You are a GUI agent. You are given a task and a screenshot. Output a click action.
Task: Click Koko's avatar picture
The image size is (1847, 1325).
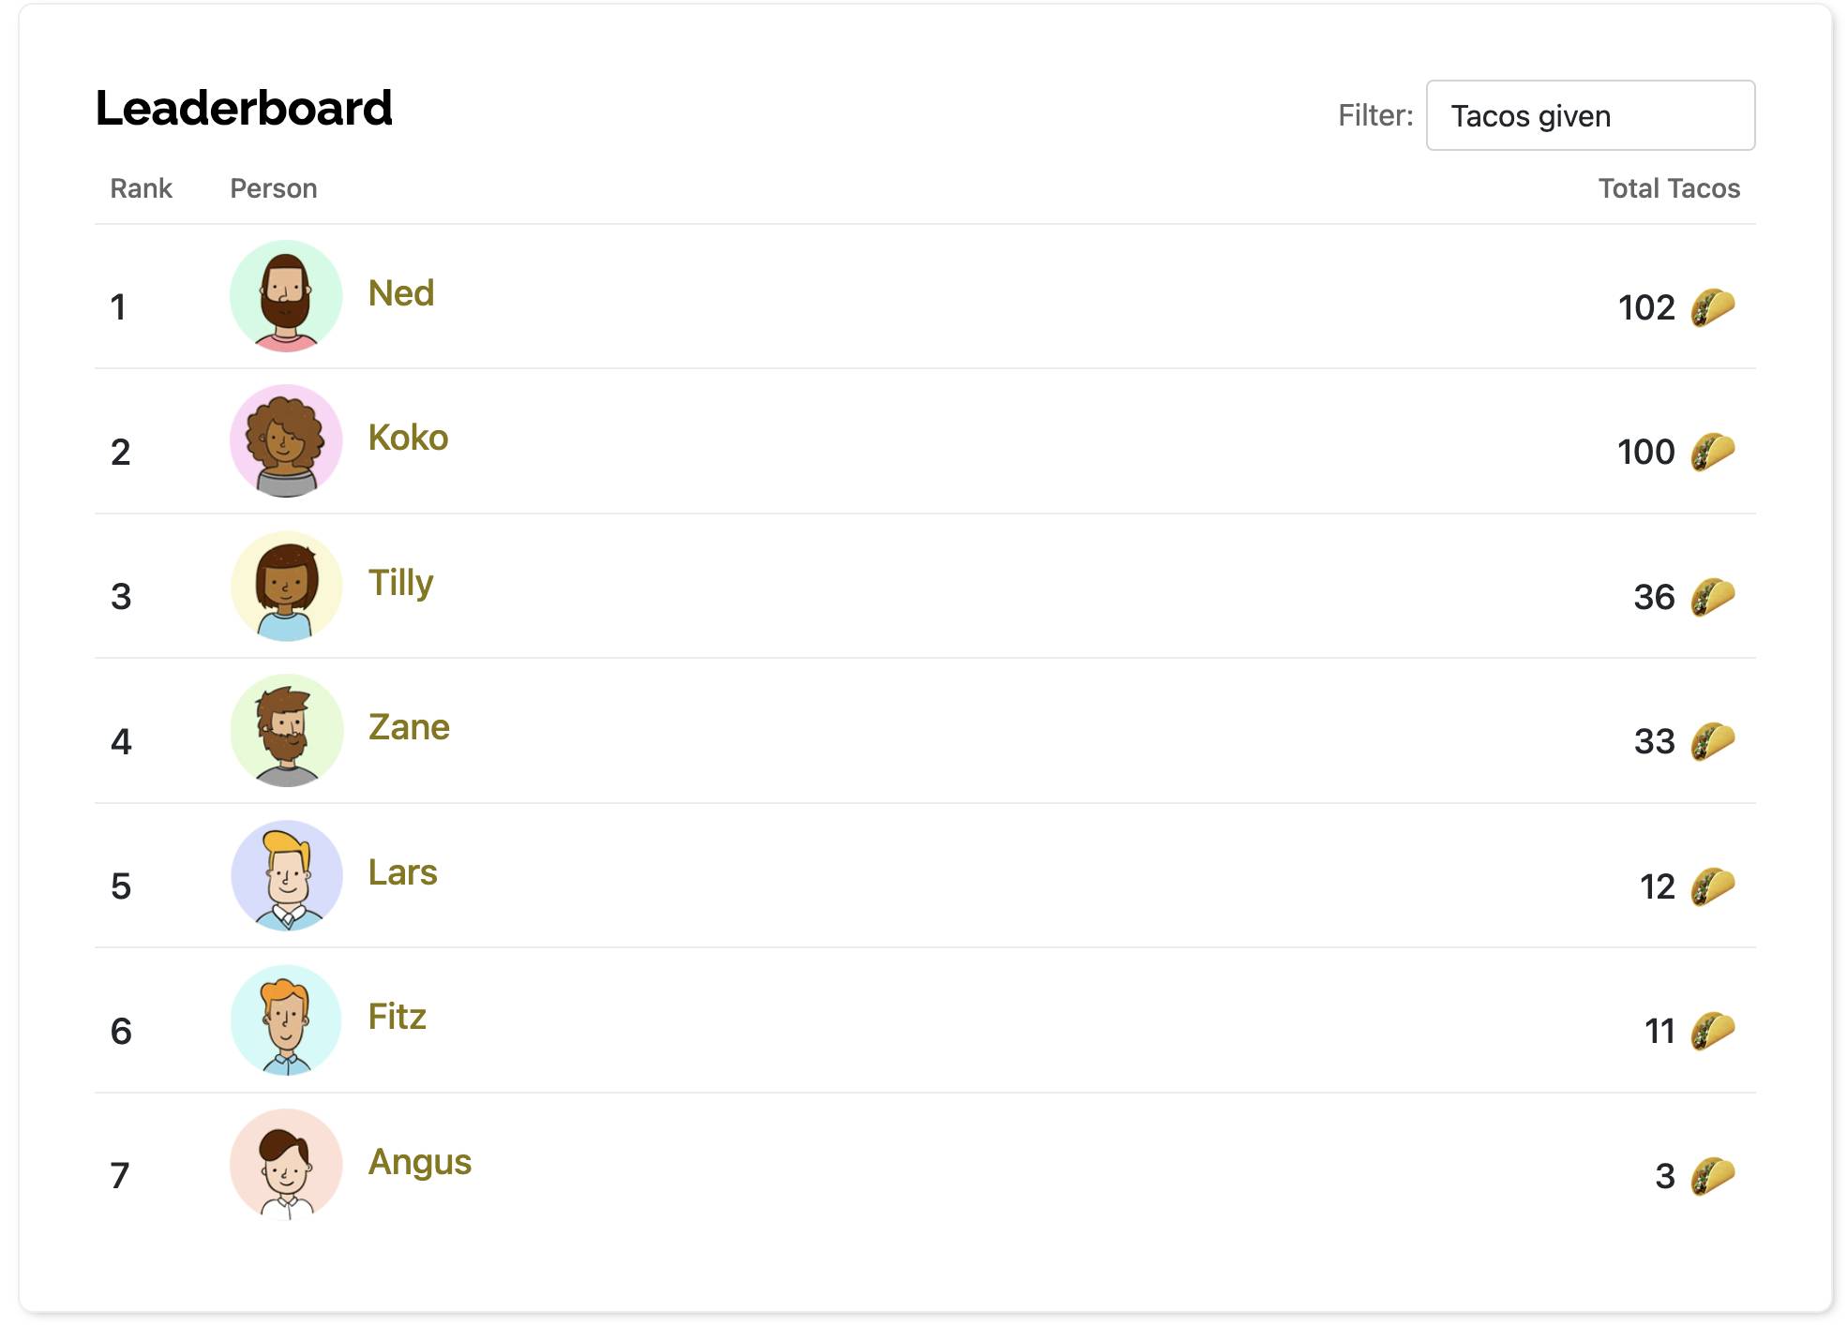(286, 439)
